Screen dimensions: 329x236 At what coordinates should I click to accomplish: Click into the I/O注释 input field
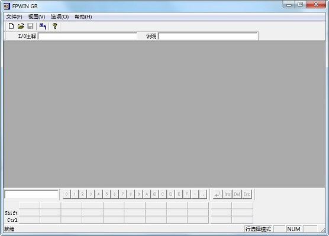tap(88, 36)
